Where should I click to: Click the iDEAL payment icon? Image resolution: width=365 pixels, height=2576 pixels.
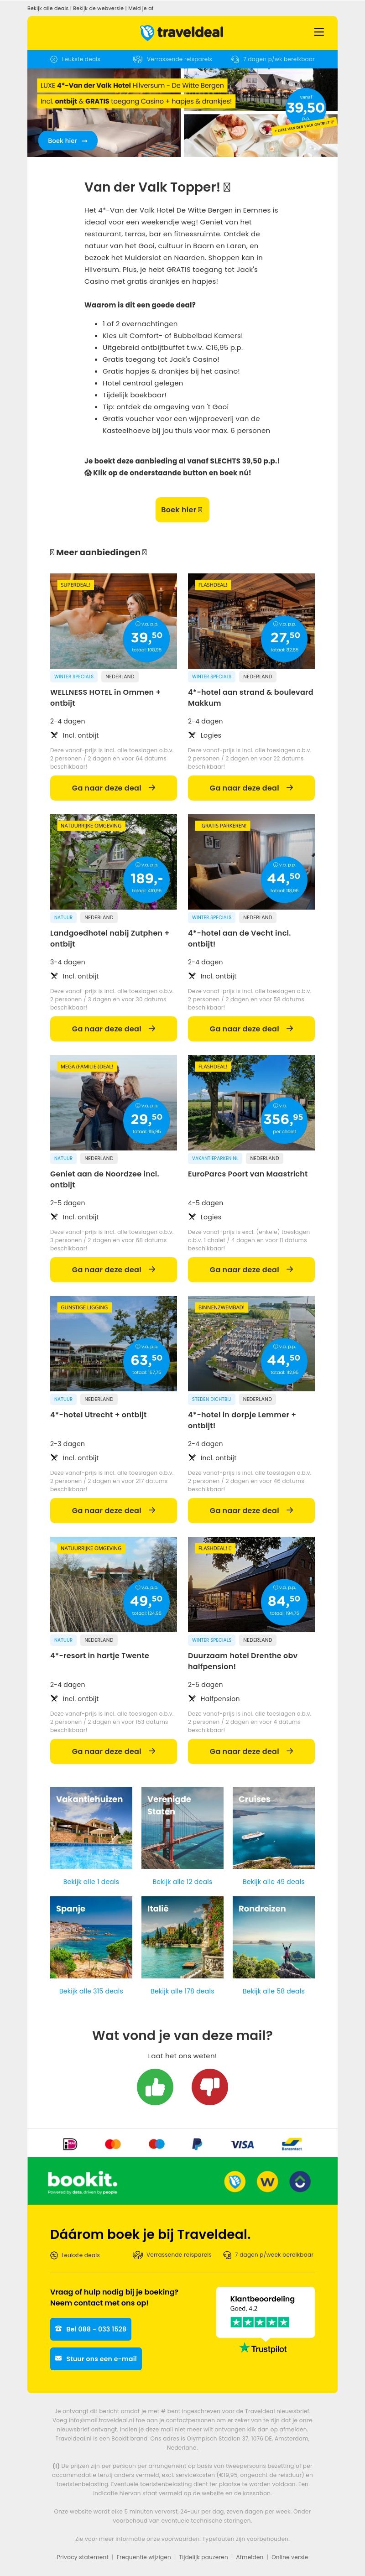point(70,2143)
